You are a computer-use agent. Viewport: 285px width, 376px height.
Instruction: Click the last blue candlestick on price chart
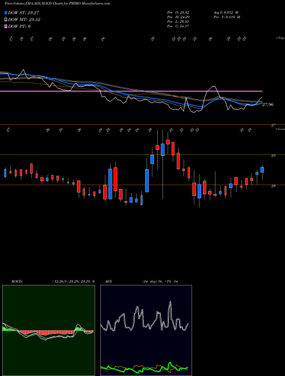coord(262,170)
